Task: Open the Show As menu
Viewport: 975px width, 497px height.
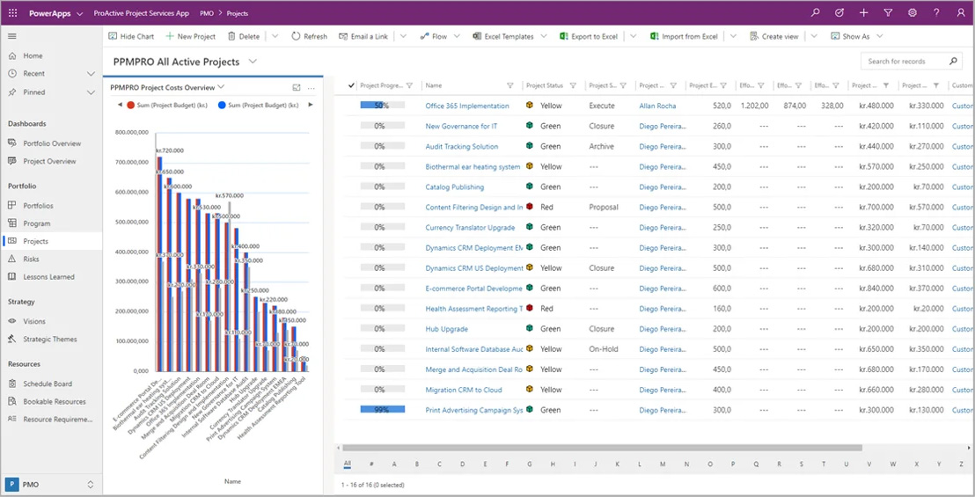Action: point(857,37)
